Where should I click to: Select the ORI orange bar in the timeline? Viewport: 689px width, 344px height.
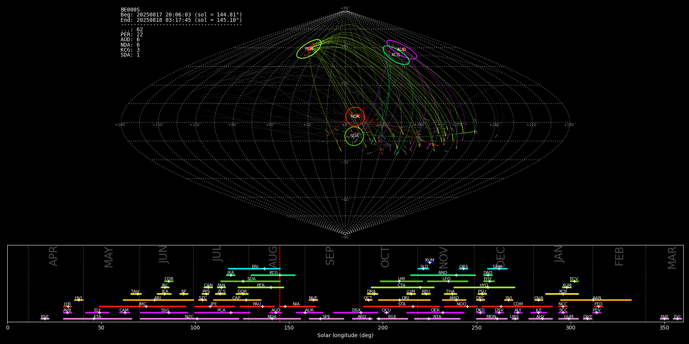[404, 300]
